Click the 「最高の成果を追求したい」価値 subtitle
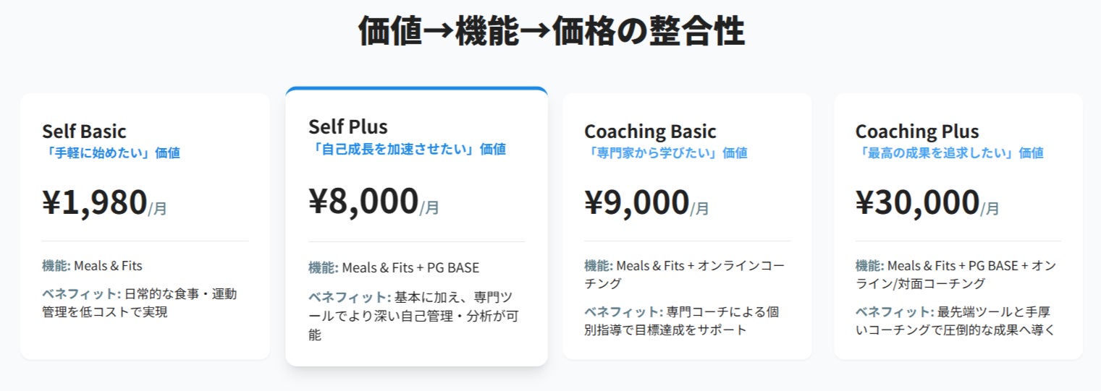The image size is (1101, 391). tap(949, 152)
